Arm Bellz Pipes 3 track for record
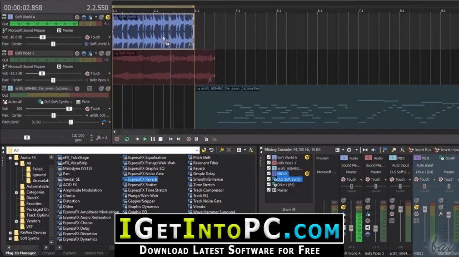Image resolution: width=459 pixels, height=257 pixels. (77, 54)
